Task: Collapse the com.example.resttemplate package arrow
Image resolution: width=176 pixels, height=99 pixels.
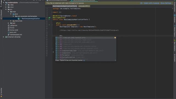Action: (13, 16)
